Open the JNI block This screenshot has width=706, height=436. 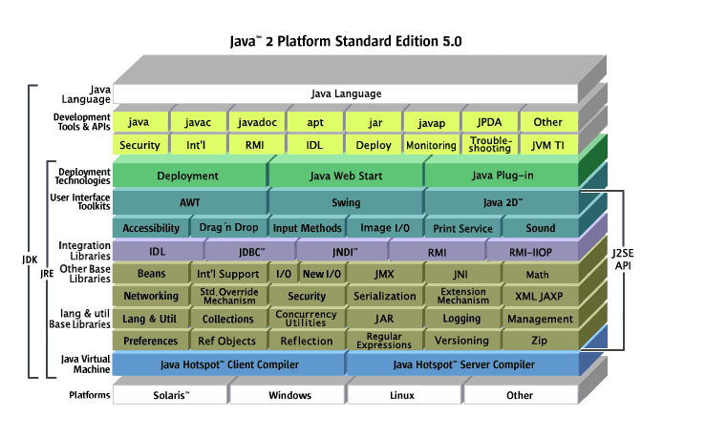coord(462,274)
